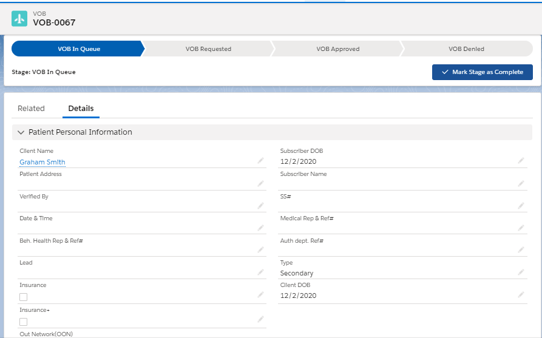Collapse Patient Personal Information section

(21, 132)
